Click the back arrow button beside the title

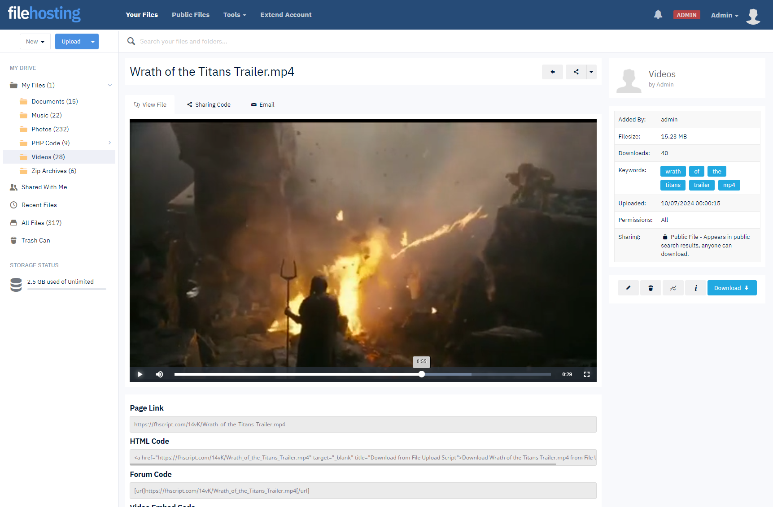(x=552, y=72)
